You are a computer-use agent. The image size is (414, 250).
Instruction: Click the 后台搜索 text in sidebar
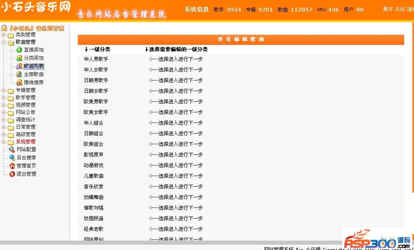pyautogui.click(x=26, y=158)
